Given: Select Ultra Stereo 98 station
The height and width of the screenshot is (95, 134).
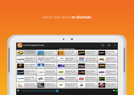Looking at the screenshot, I should click(87, 59).
